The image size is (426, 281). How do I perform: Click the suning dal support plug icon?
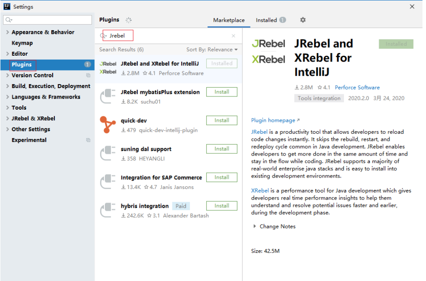(x=108, y=153)
